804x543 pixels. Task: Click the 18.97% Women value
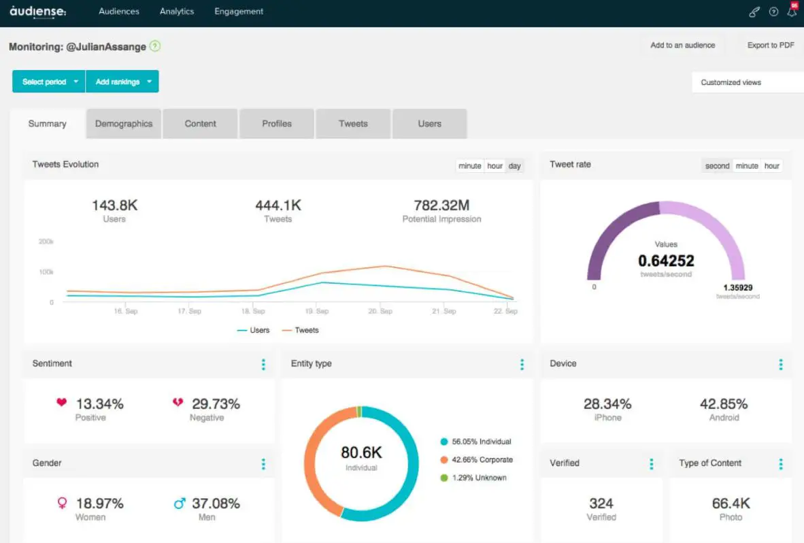coord(99,504)
